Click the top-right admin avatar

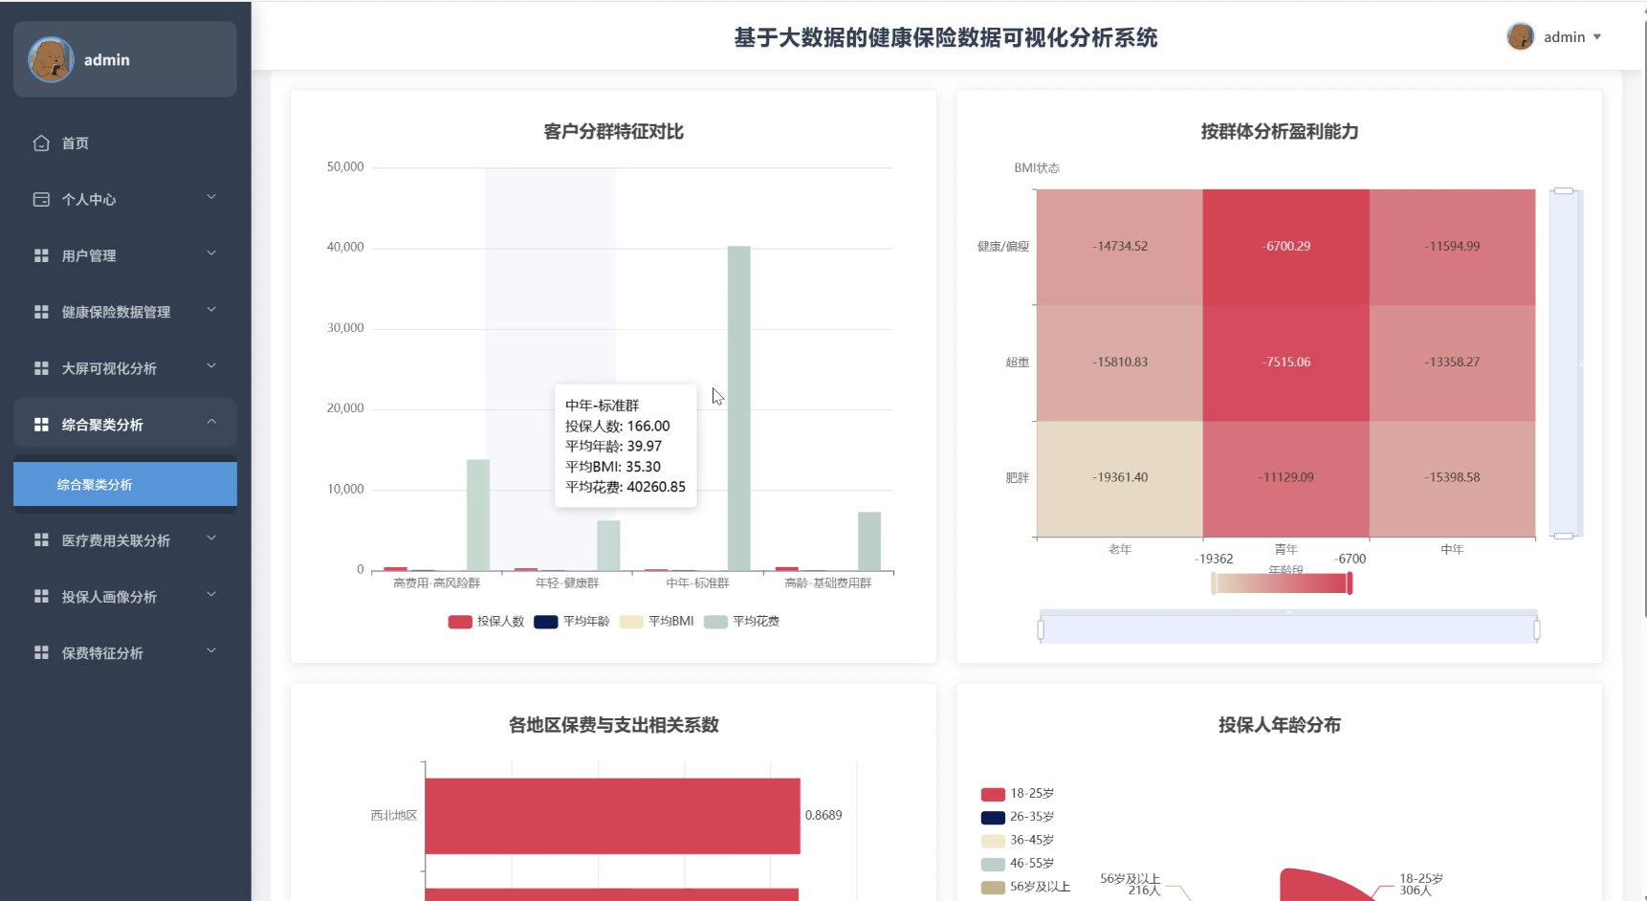pyautogui.click(x=1520, y=36)
